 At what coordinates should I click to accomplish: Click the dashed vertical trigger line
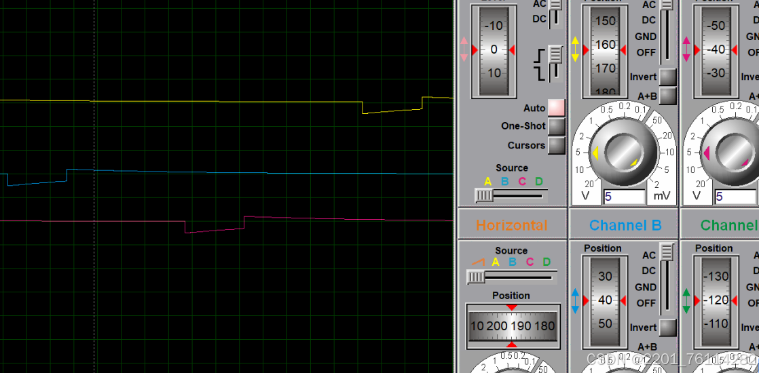pyautogui.click(x=94, y=186)
